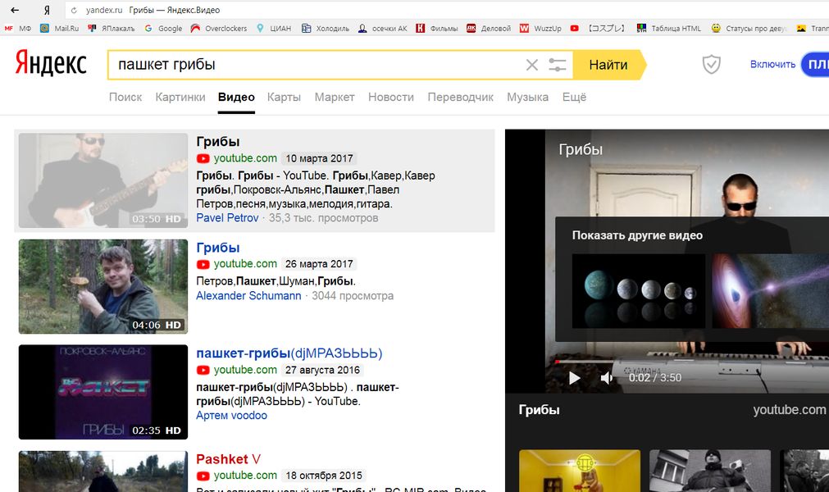The width and height of the screenshot is (829, 492).
Task: Open the black-and-white man related video thumbnail
Action: pos(709,471)
